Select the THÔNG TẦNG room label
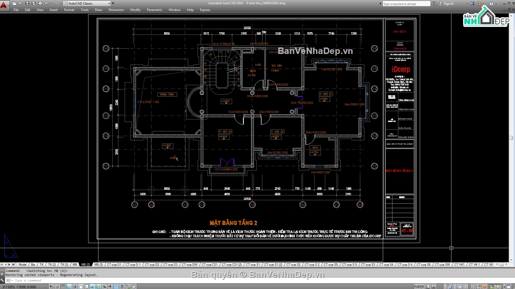The height and width of the screenshot is (289, 515). [166, 94]
